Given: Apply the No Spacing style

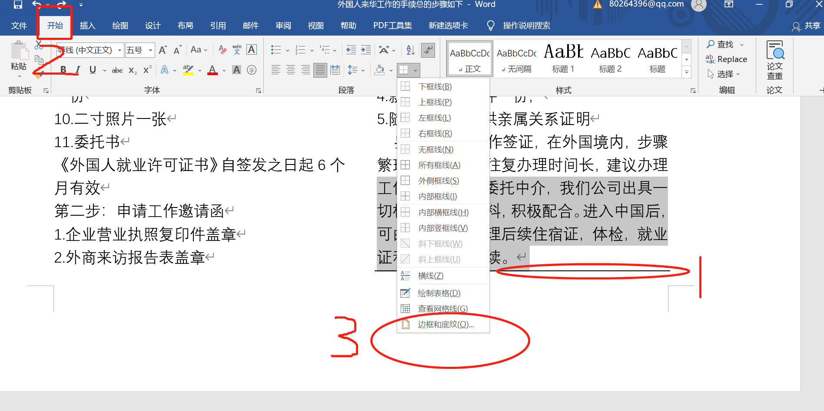Looking at the screenshot, I should 517,59.
